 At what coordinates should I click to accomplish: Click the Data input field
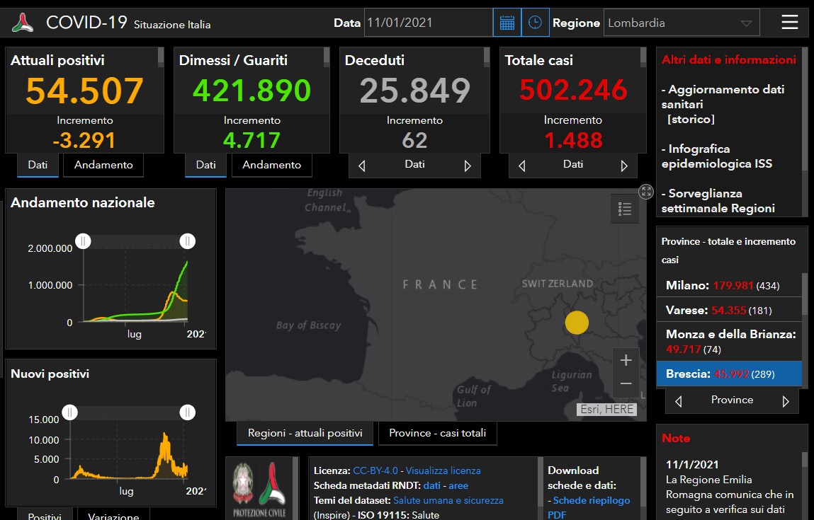tap(428, 23)
